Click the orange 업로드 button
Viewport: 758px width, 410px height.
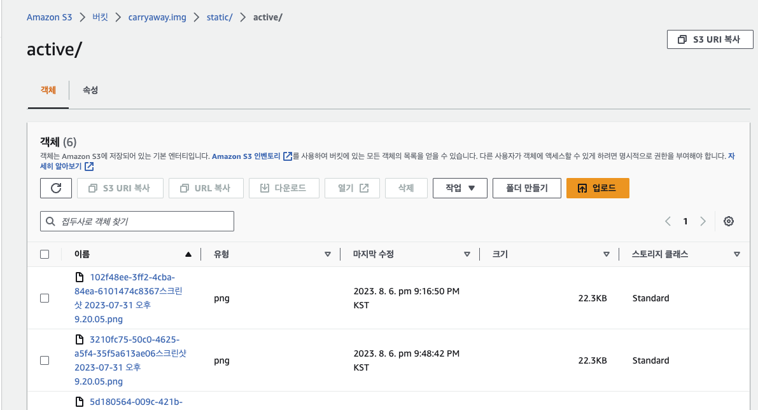coord(598,188)
